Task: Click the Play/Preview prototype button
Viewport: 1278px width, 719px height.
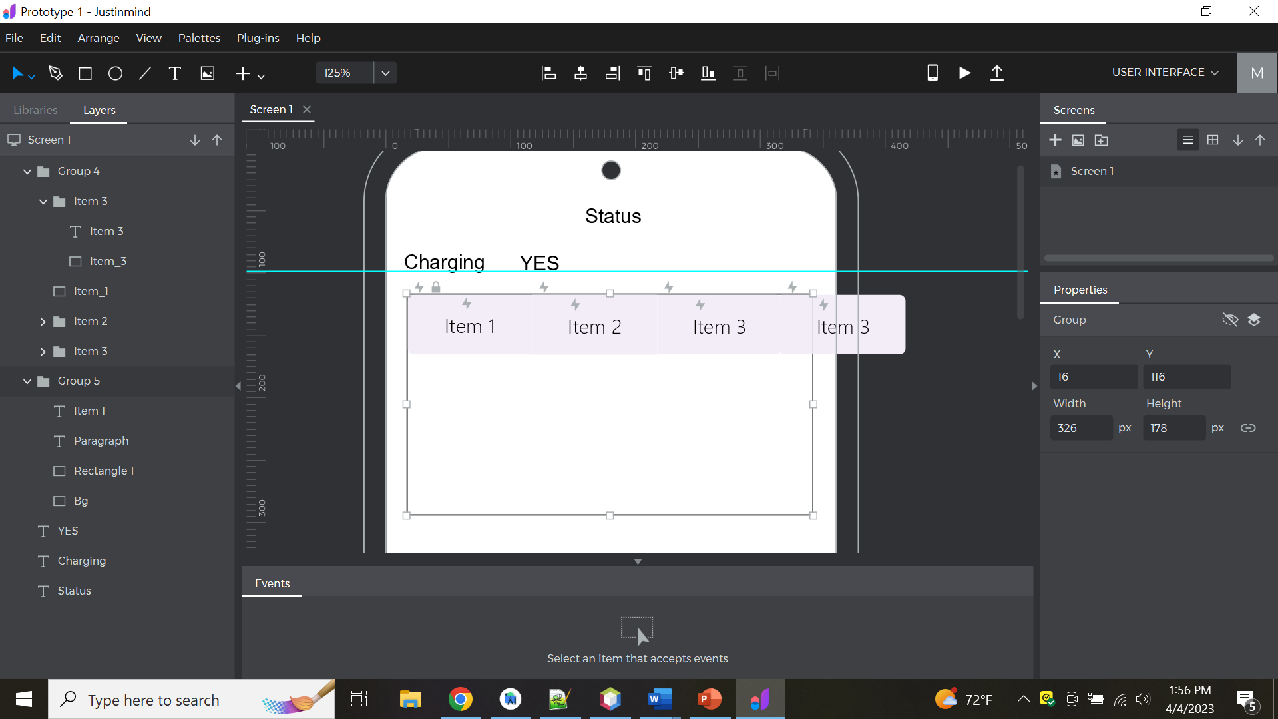Action: click(x=964, y=72)
